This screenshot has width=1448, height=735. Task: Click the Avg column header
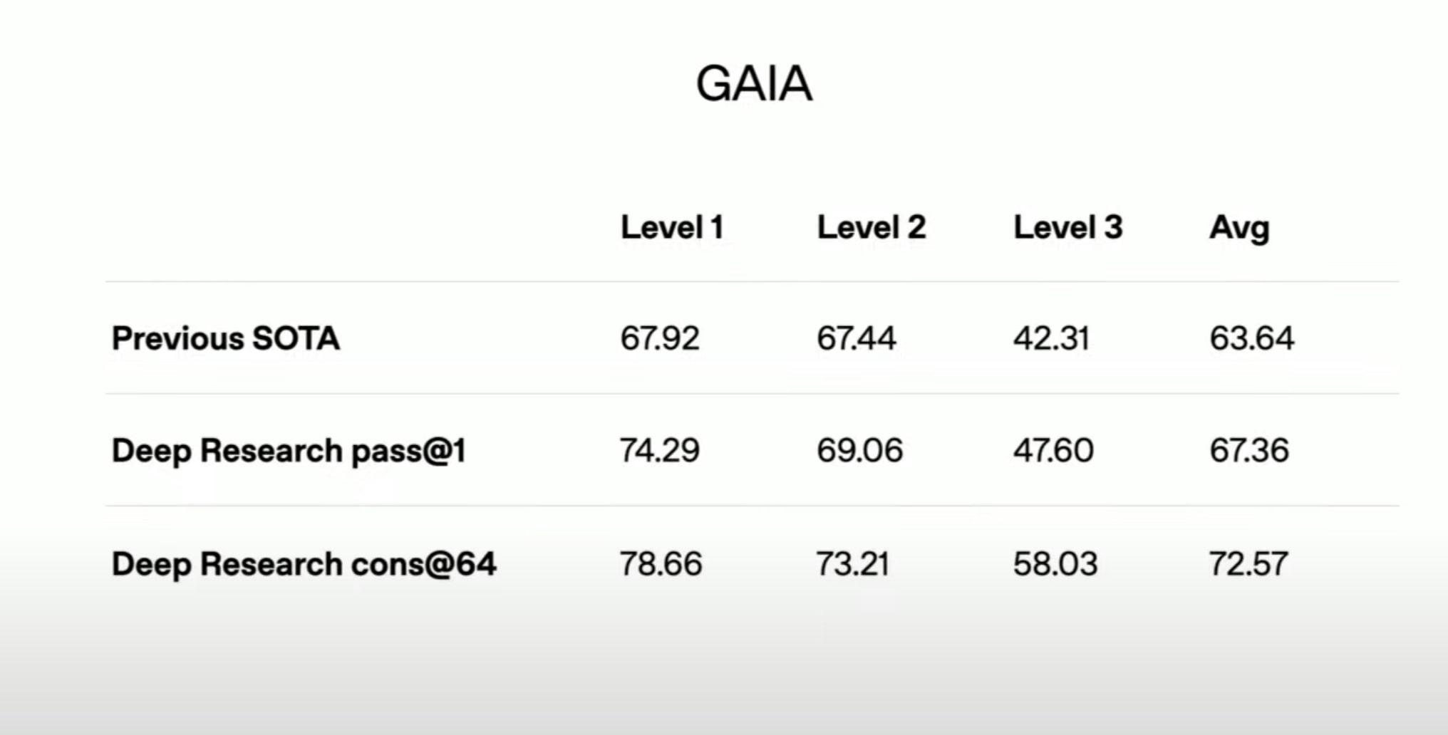click(1239, 229)
